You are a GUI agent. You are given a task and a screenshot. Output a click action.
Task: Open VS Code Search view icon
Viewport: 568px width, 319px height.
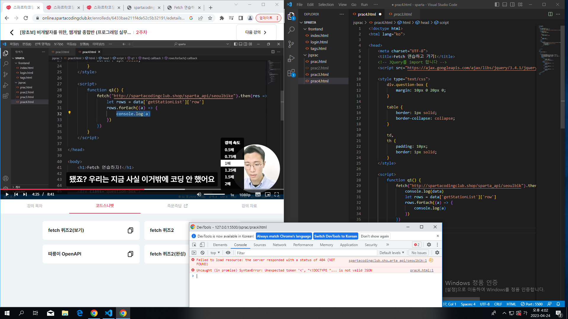pos(291,30)
